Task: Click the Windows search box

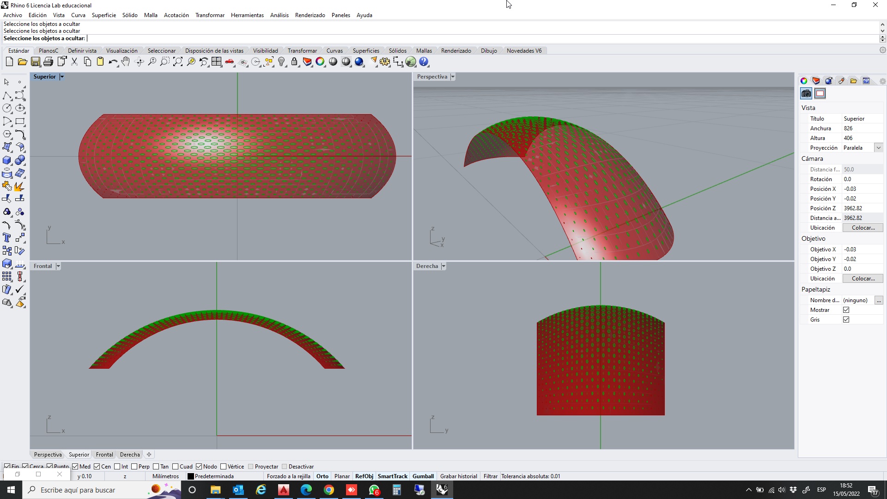Action: click(x=102, y=490)
